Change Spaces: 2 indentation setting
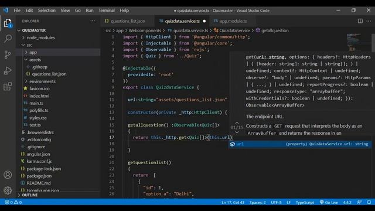This screenshot has width=375, height=211. pos(258,202)
